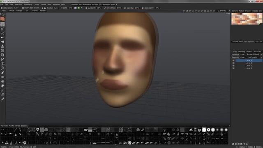Toggle visibility of Layer 0
Image resolution: width=263 pixels, height=148 pixels.
233,68
